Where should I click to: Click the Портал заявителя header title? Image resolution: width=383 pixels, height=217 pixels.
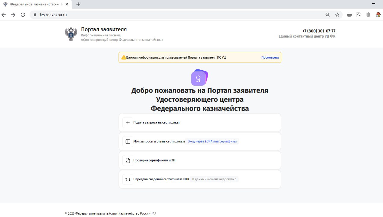(x=104, y=29)
